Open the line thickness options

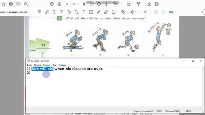[163, 12]
